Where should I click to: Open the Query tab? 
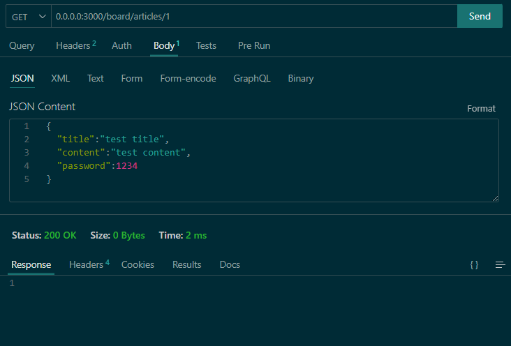(22, 45)
